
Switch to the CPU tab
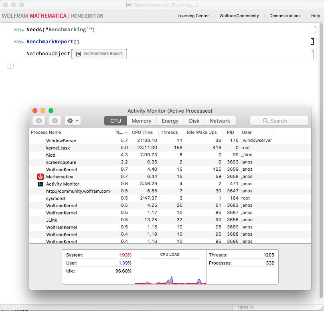115,121
